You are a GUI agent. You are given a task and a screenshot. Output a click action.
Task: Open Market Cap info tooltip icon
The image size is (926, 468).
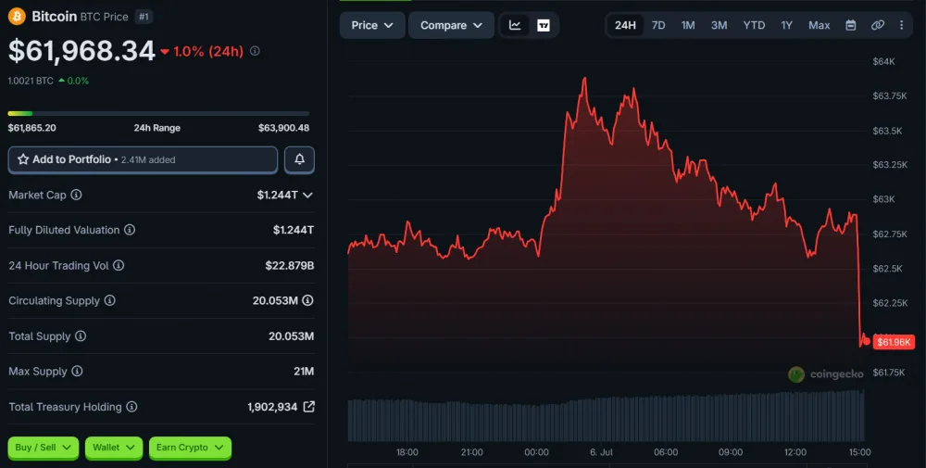coord(76,195)
